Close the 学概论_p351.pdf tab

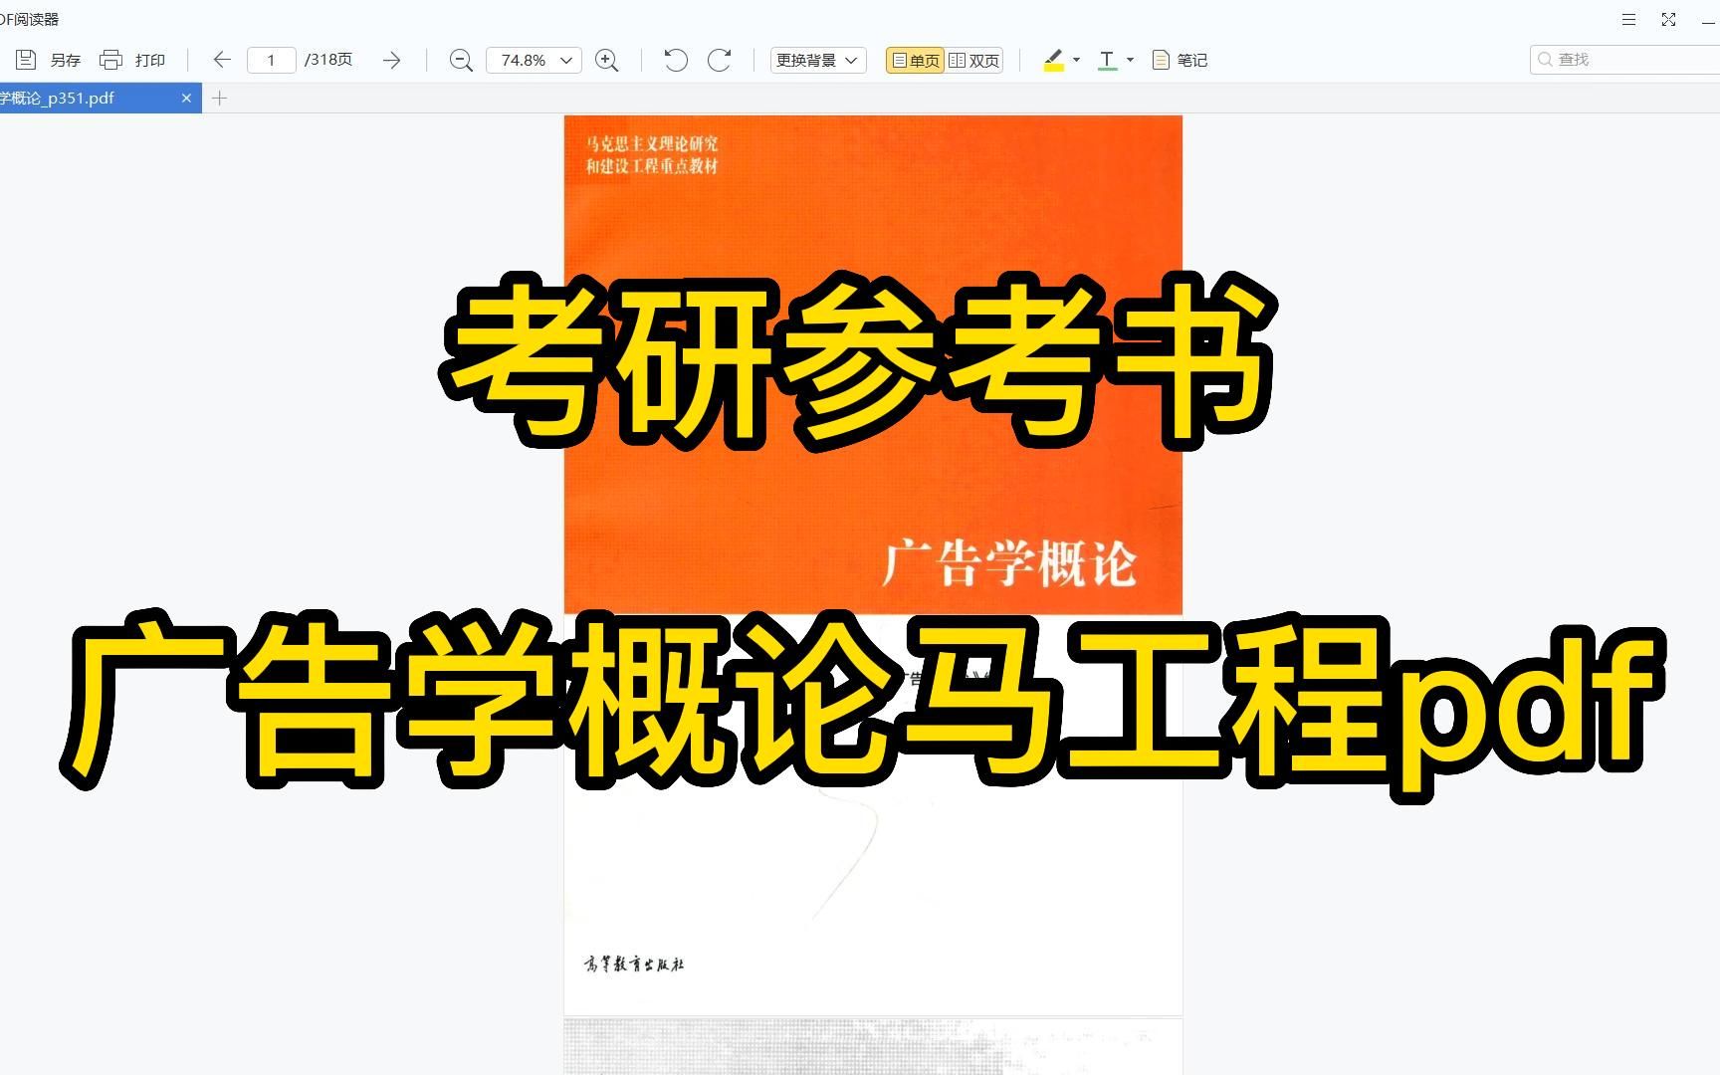[186, 98]
